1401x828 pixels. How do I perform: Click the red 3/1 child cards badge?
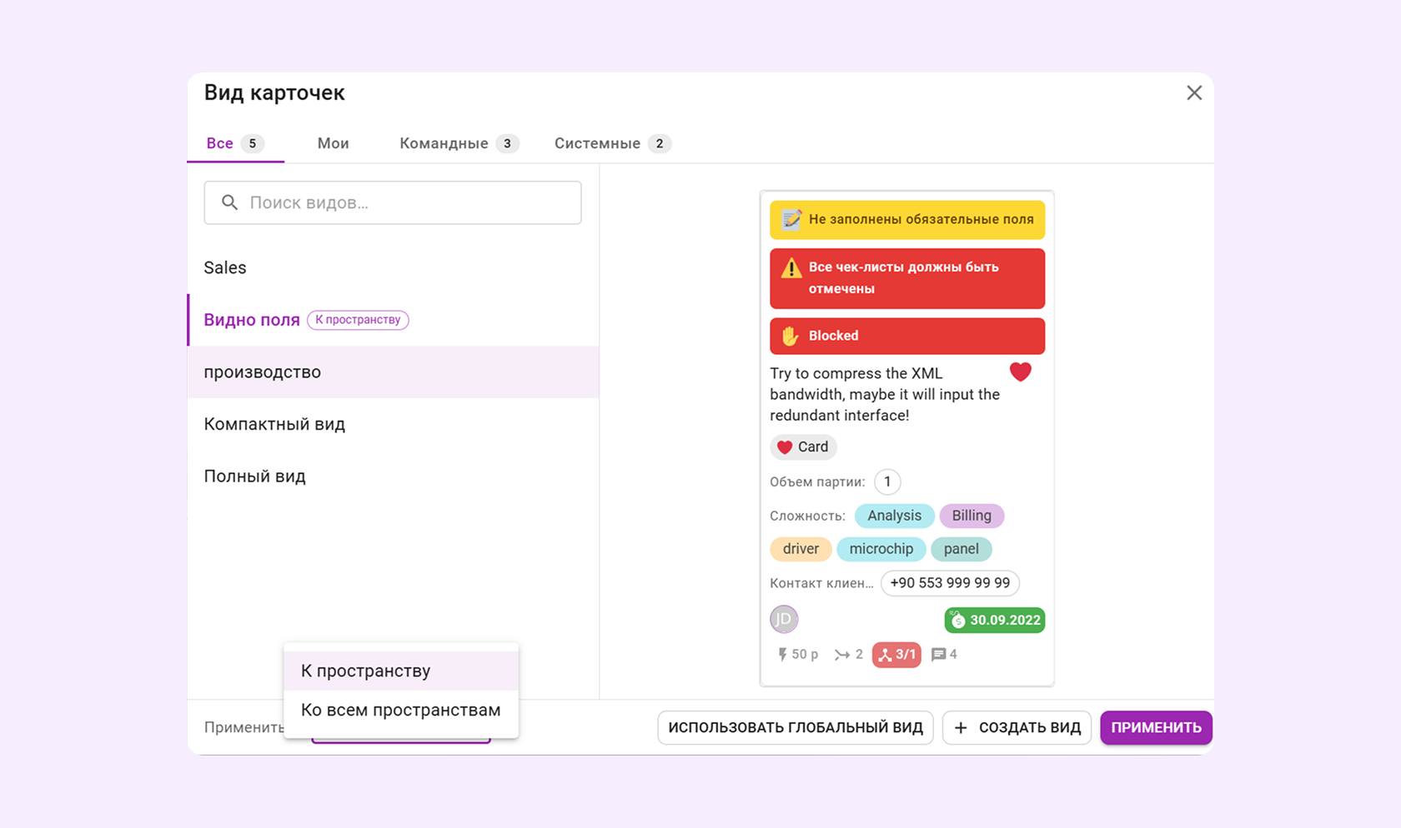point(896,655)
